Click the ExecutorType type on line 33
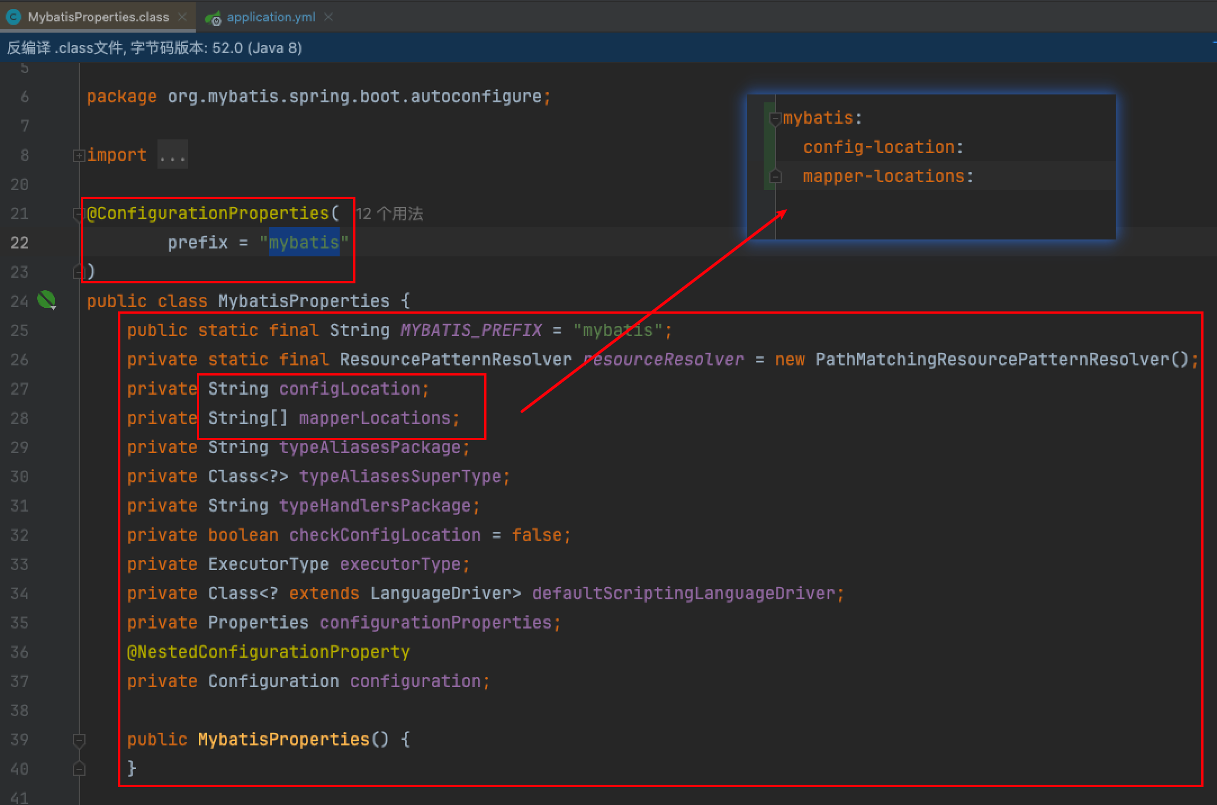This screenshot has height=805, width=1217. click(269, 564)
